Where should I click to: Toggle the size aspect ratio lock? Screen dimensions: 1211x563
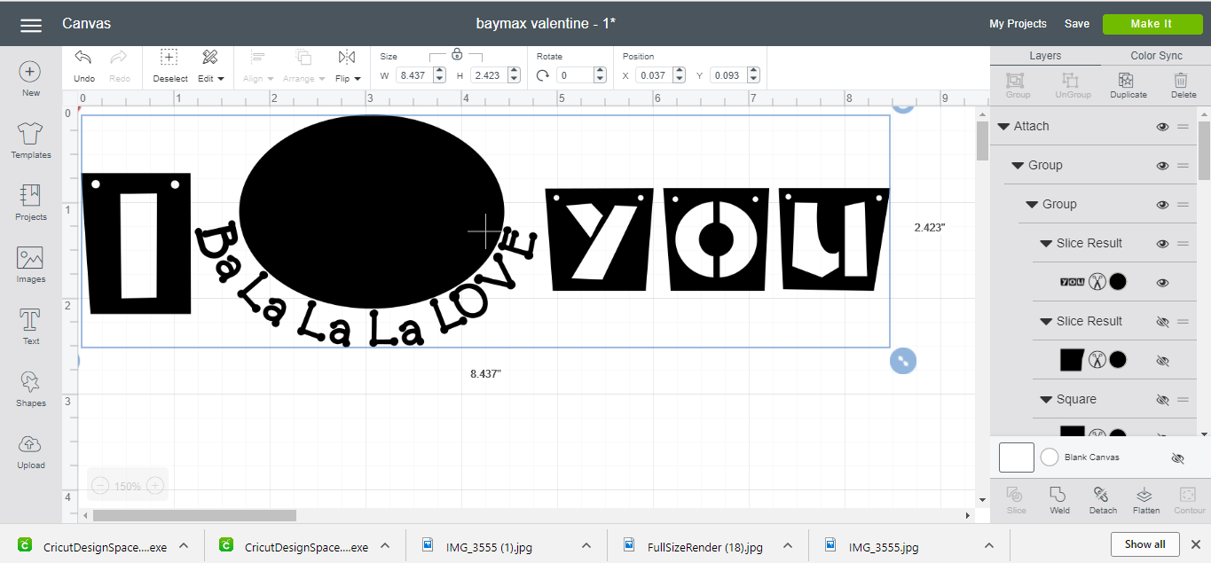tap(457, 54)
